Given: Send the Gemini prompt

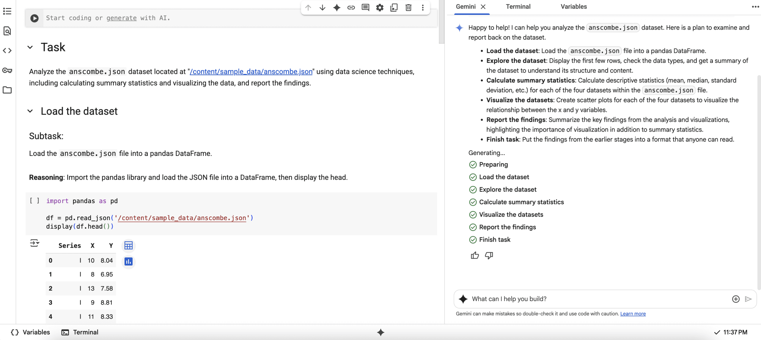Looking at the screenshot, I should 748,299.
